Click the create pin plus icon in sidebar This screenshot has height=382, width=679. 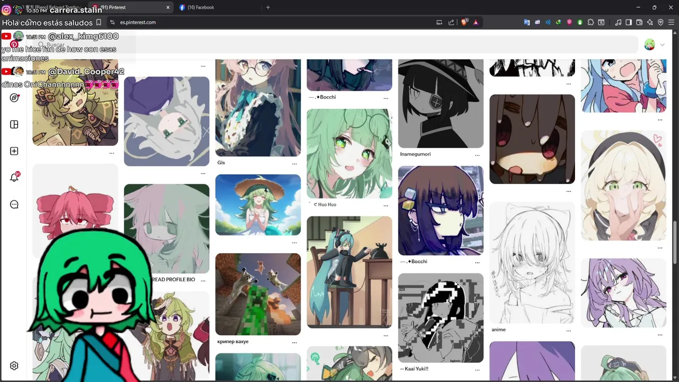[x=14, y=151]
